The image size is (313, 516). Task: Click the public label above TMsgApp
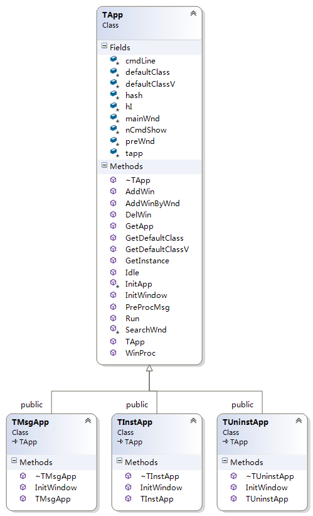click(32, 405)
